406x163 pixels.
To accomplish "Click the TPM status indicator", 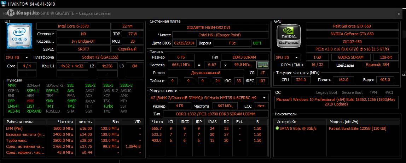I will tap(373, 92).
